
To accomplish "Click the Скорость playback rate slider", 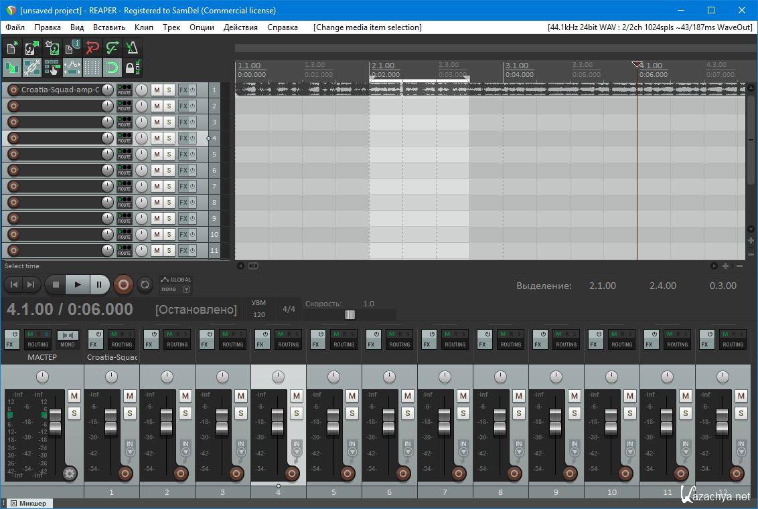I will click(350, 314).
